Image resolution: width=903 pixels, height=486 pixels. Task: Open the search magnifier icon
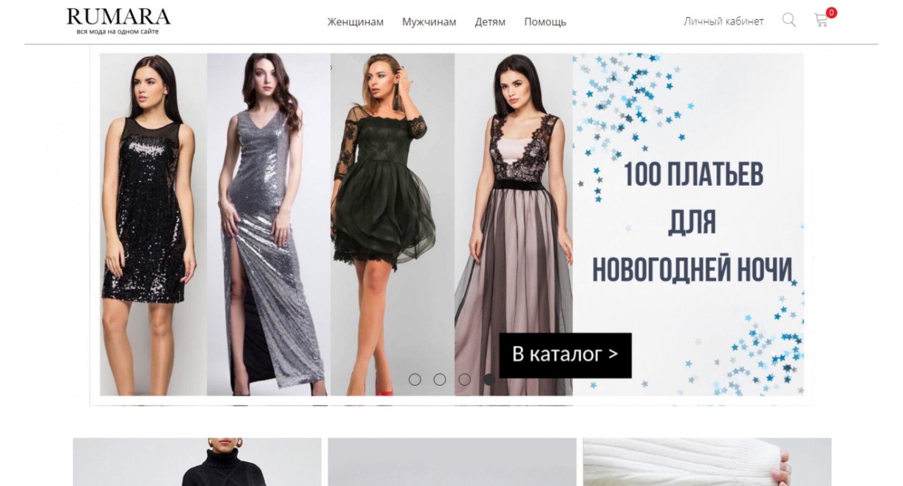pos(789,20)
